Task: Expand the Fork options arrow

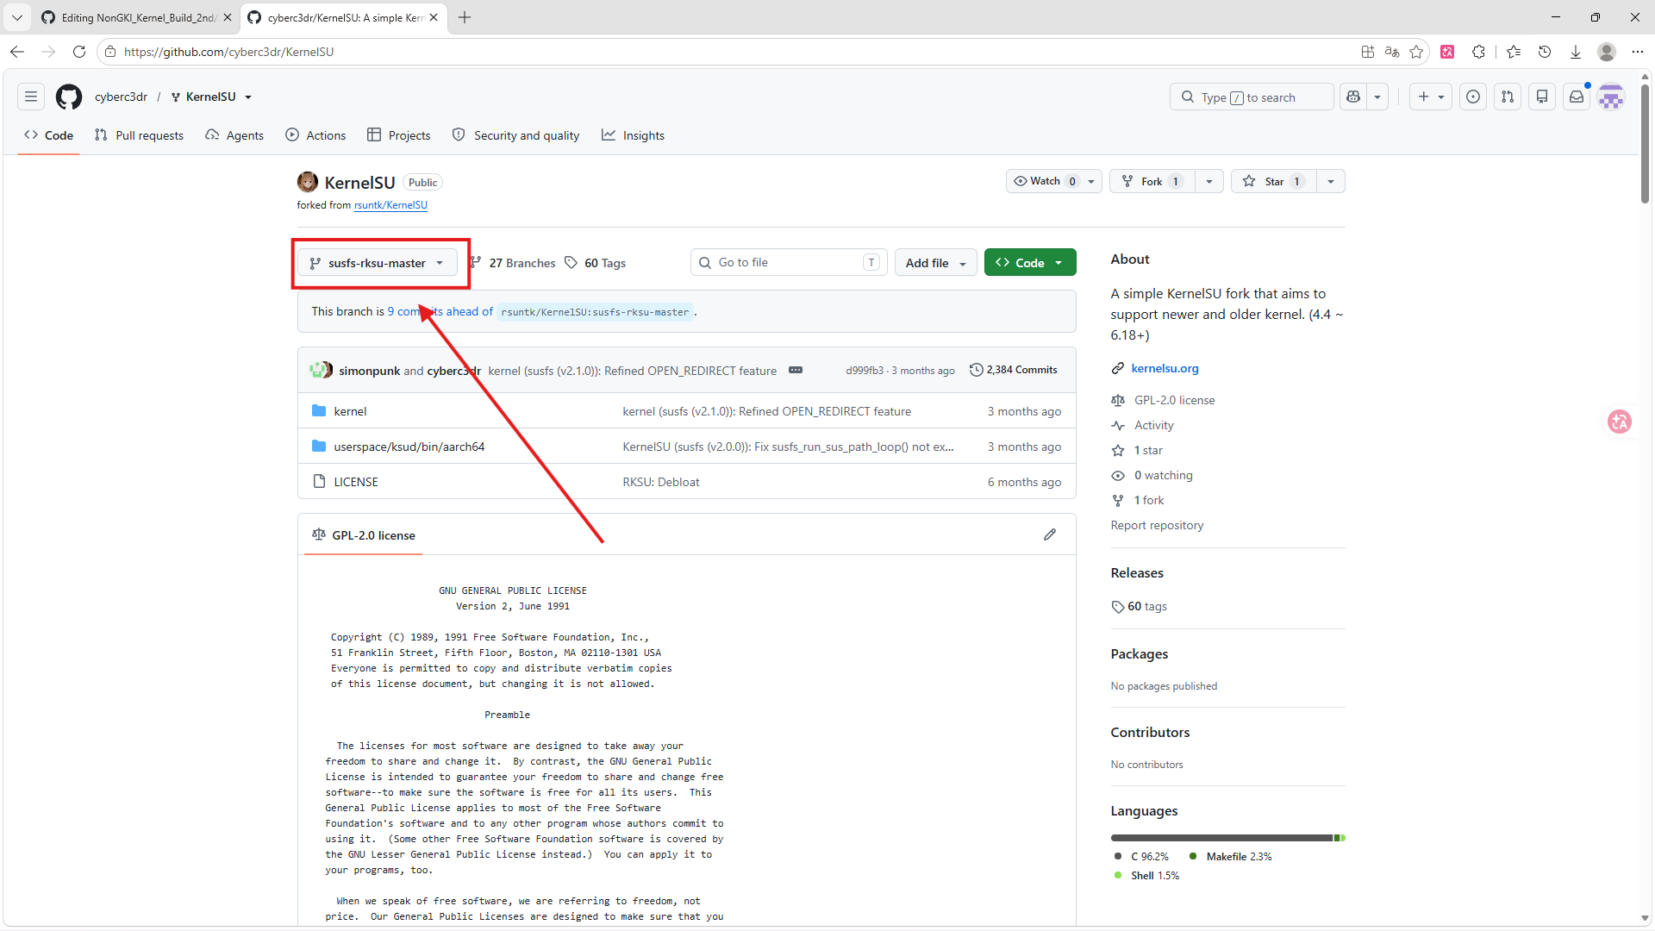Action: point(1209,181)
